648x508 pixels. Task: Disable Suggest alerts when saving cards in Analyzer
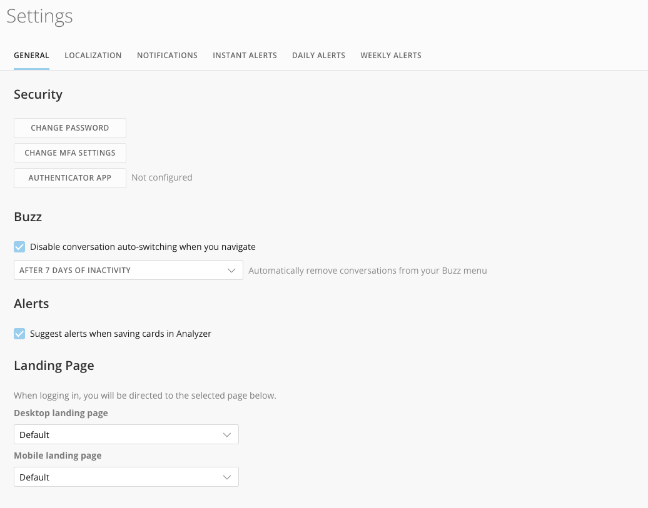pos(19,333)
